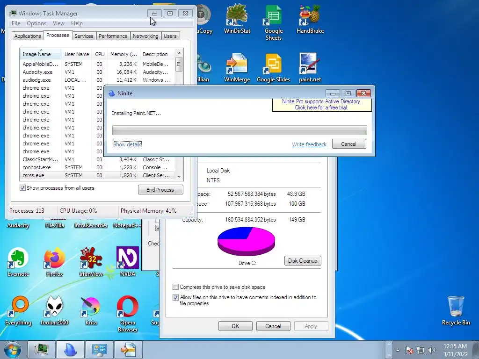This screenshot has height=359, width=479.
Task: Switch to Networking tab
Action: click(145, 36)
